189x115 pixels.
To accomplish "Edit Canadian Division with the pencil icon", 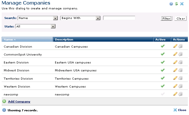I will tap(175, 46).
